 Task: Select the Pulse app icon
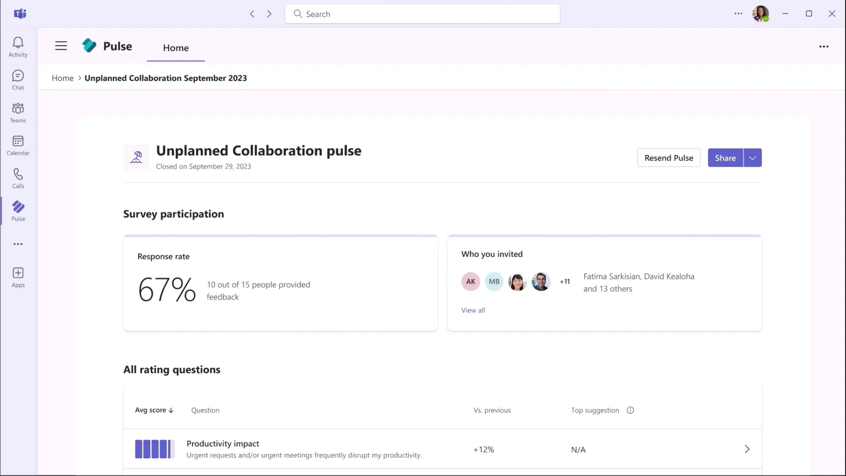pyautogui.click(x=18, y=211)
